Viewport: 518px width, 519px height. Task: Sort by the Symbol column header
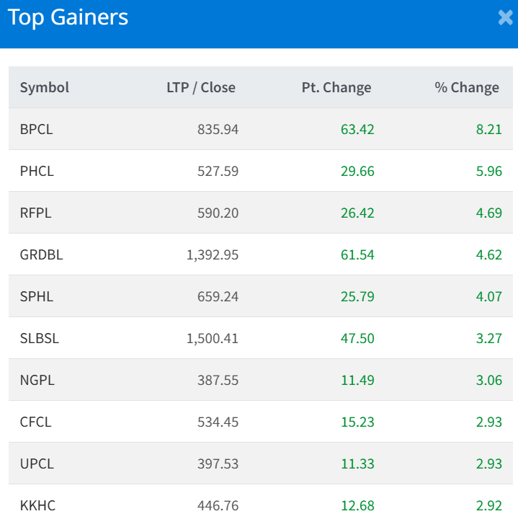pos(45,87)
